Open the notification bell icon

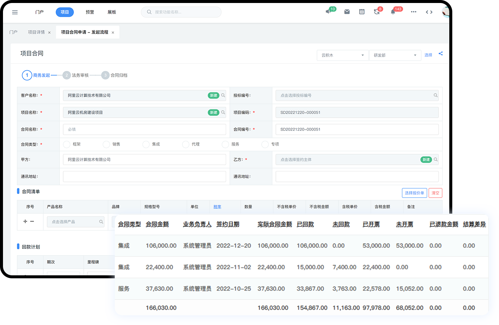point(393,12)
